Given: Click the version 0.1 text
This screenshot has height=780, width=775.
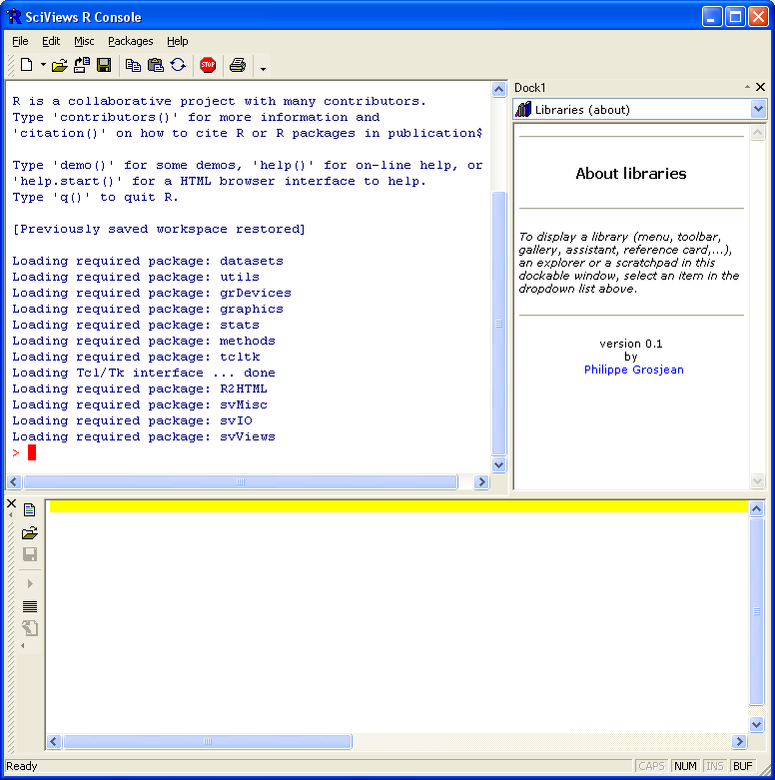Looking at the screenshot, I should [631, 344].
